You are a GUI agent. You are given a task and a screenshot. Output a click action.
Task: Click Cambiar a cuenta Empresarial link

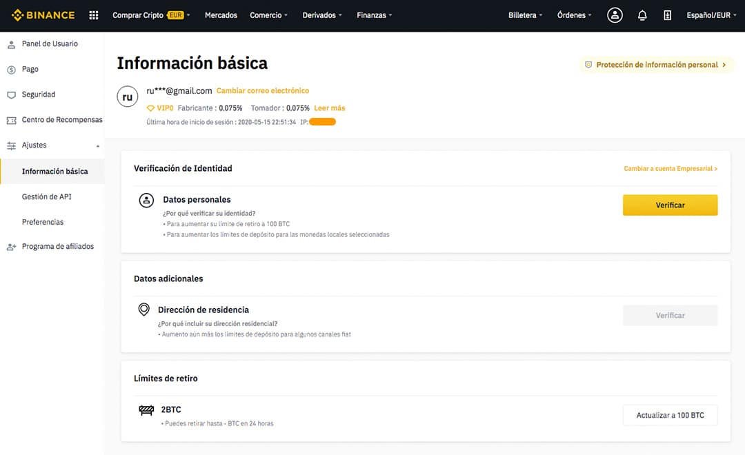pos(670,169)
